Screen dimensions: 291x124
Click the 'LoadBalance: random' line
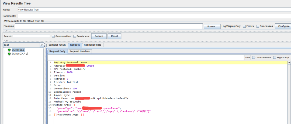(x=67, y=92)
